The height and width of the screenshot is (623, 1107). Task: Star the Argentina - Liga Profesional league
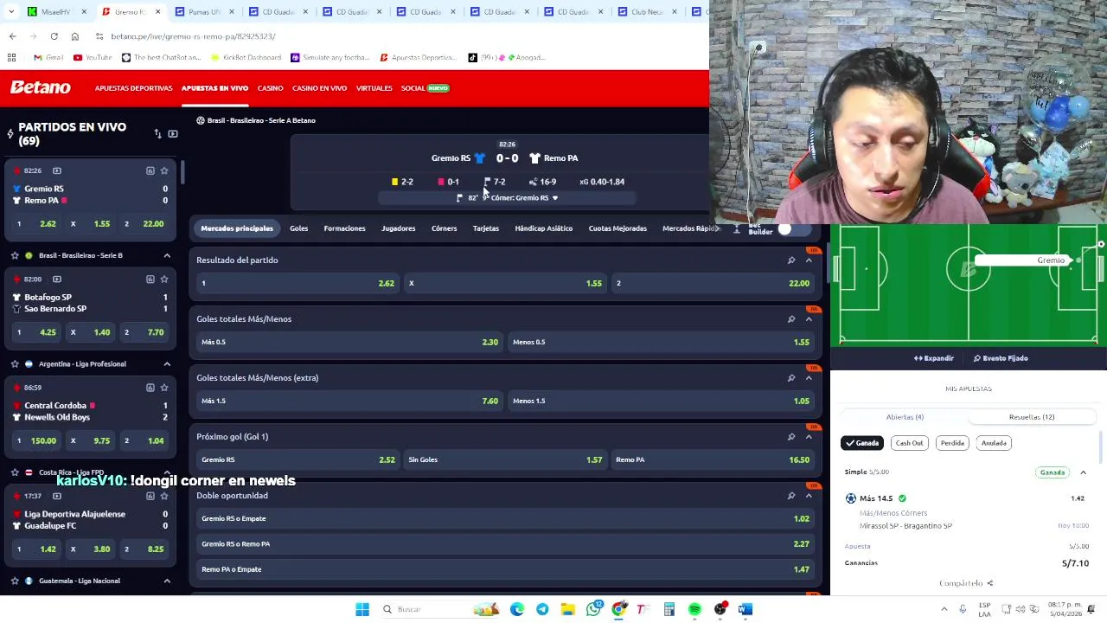15,363
